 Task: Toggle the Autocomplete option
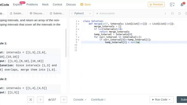[105, 13]
